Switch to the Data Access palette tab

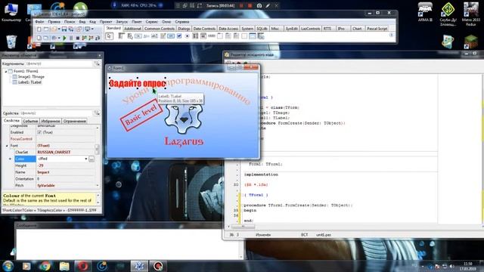click(x=228, y=29)
